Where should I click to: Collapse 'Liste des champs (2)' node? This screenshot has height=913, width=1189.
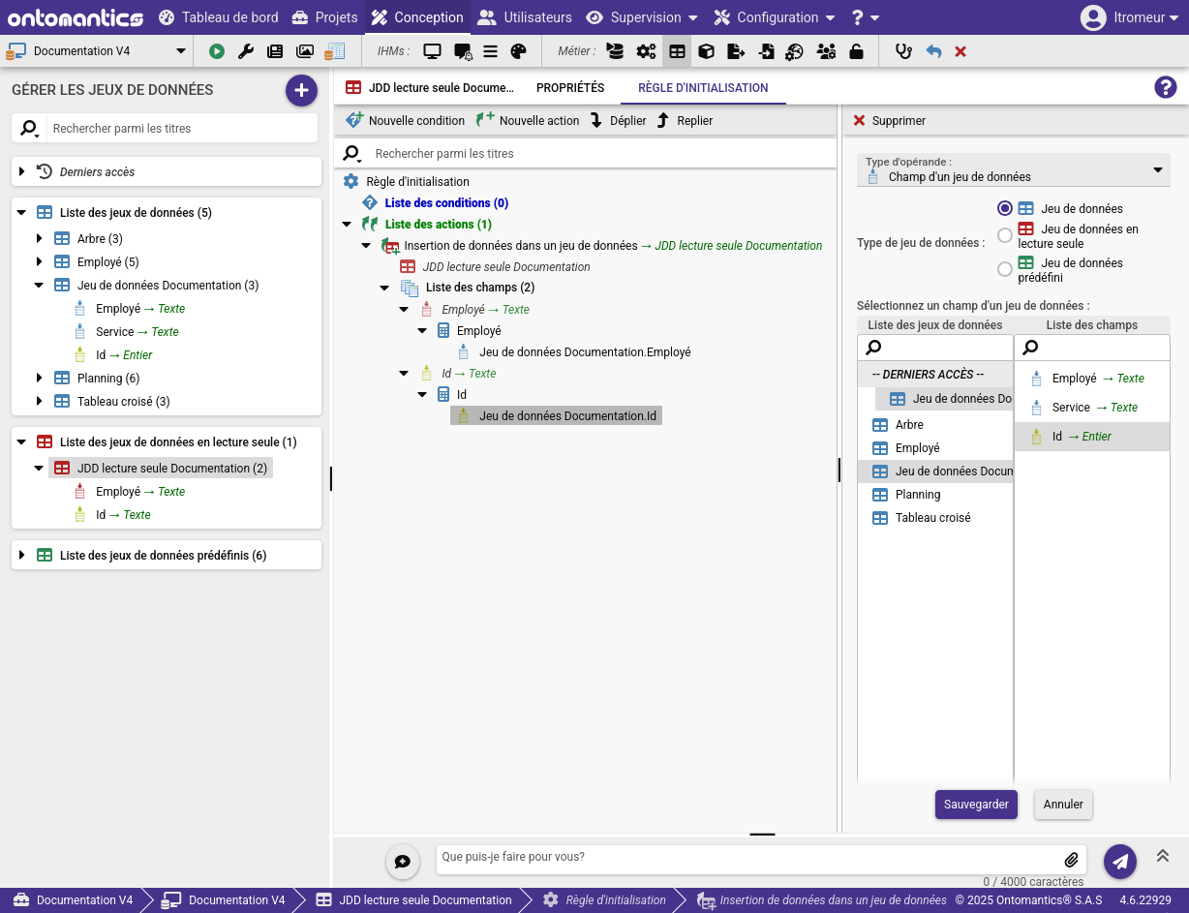385,288
